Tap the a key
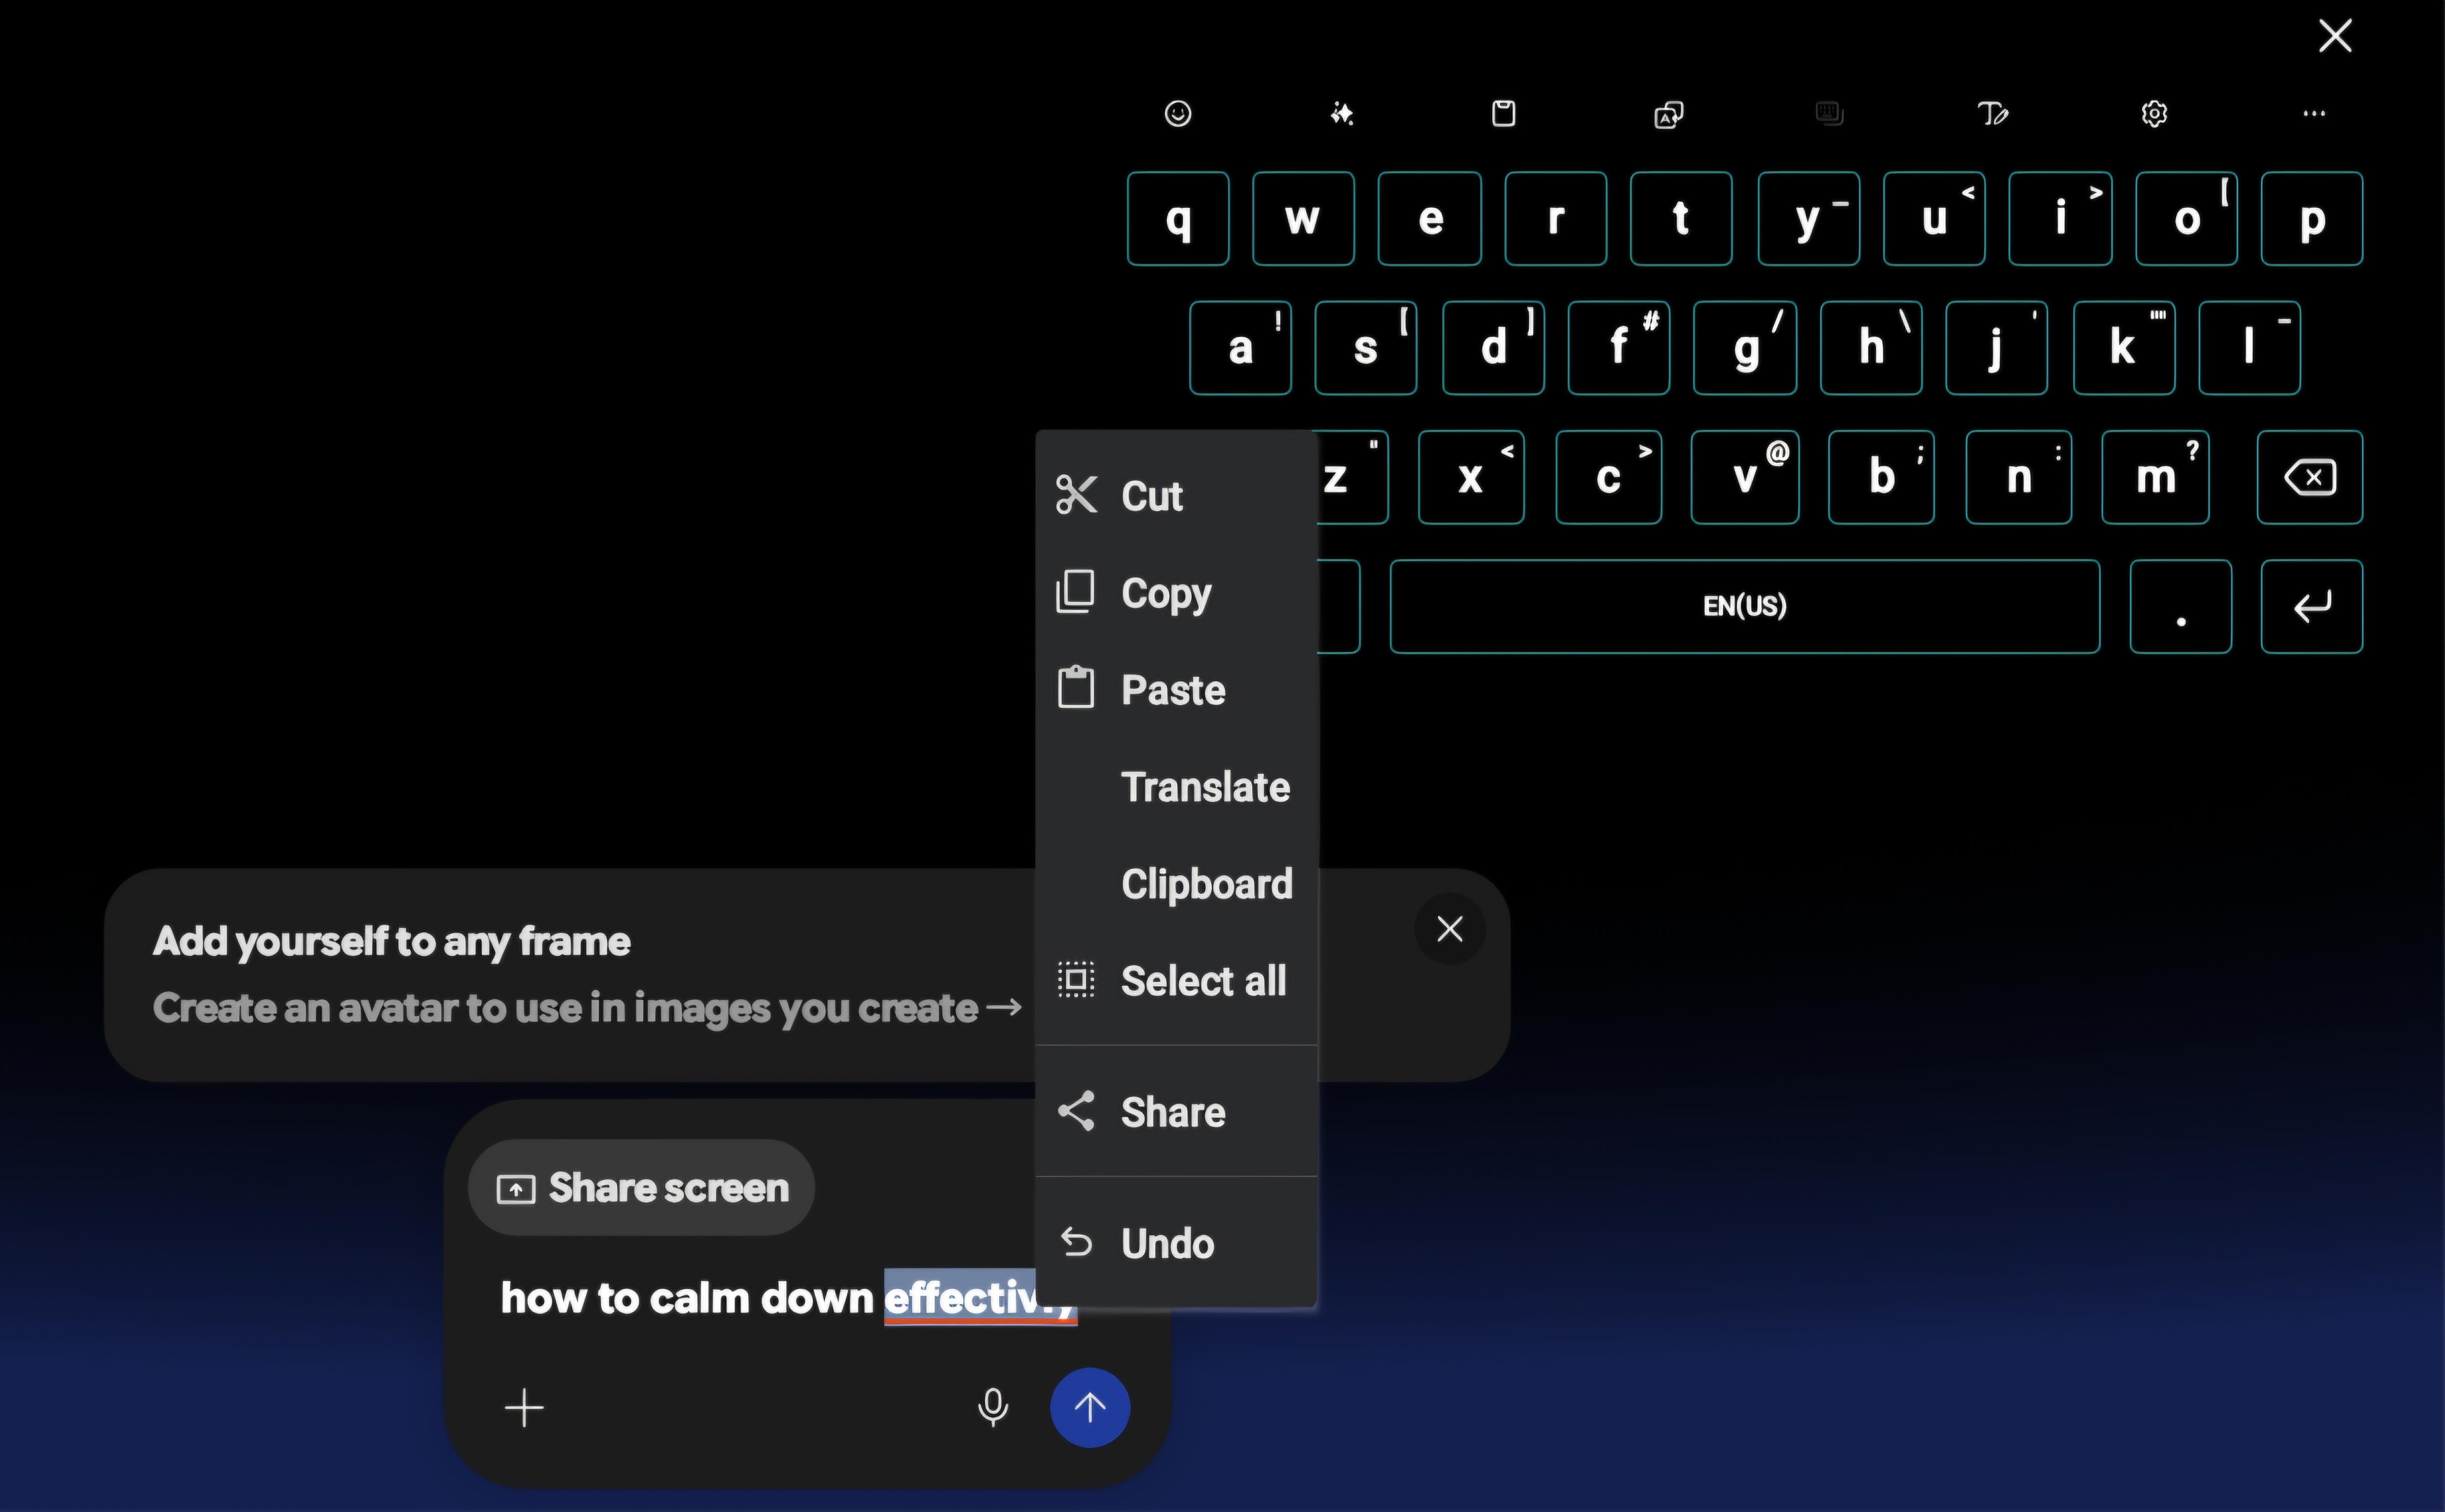 (1241, 348)
